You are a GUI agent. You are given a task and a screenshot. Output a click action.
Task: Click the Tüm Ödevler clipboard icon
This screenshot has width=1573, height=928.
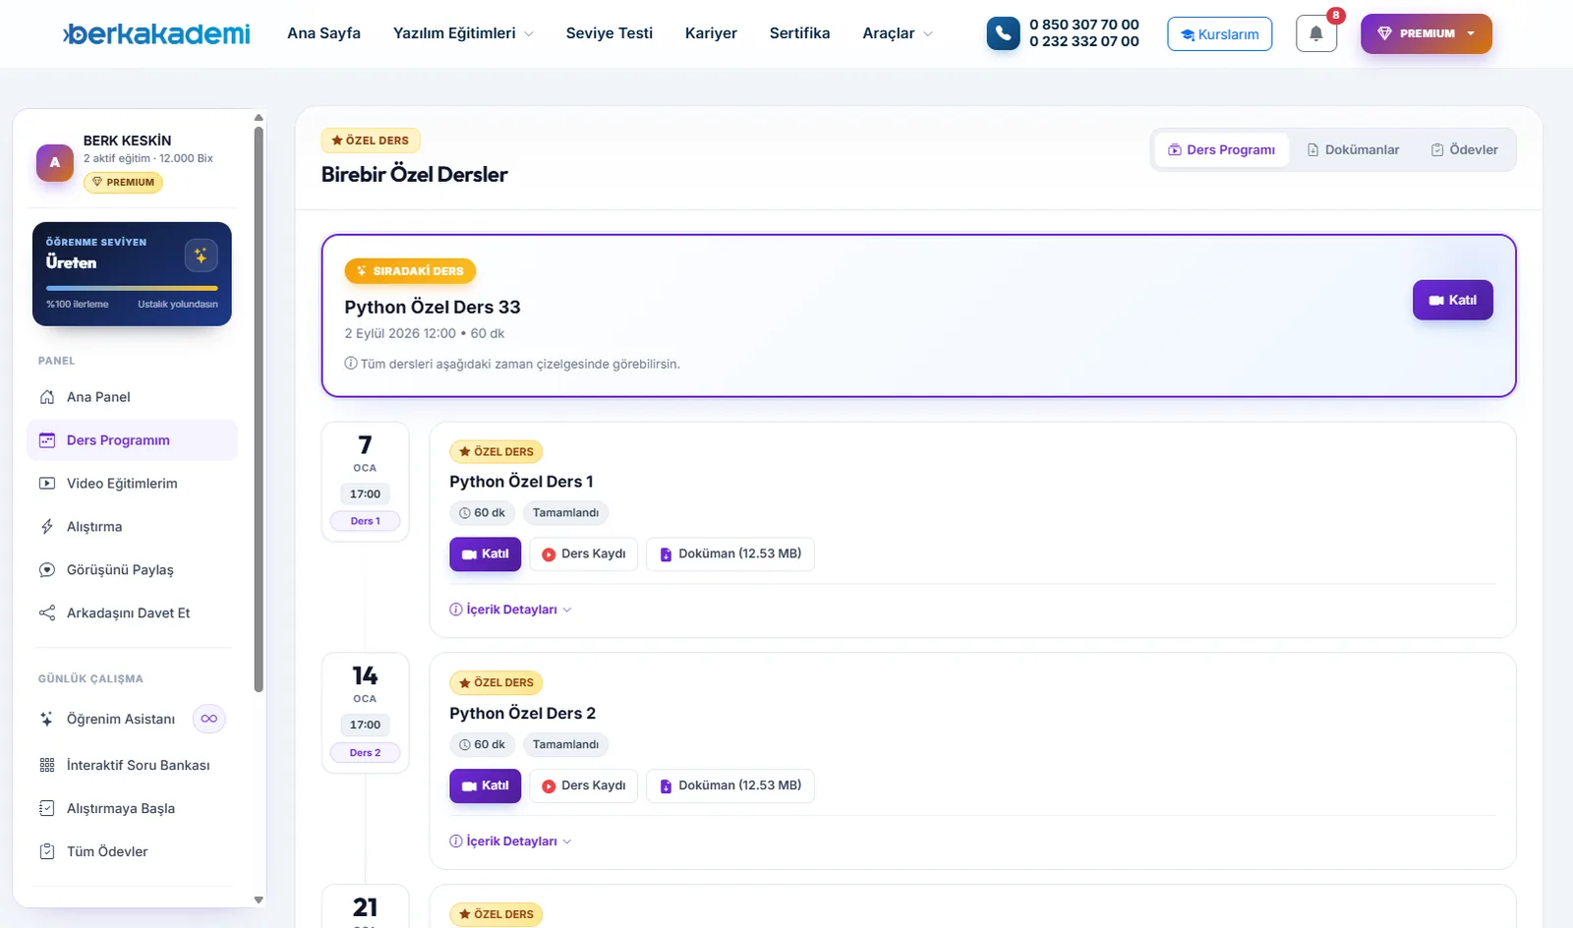coord(47,852)
